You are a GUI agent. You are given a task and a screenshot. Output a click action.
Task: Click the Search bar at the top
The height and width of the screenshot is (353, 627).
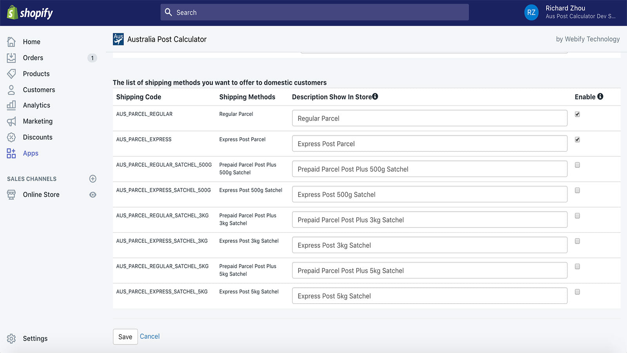pos(313,12)
